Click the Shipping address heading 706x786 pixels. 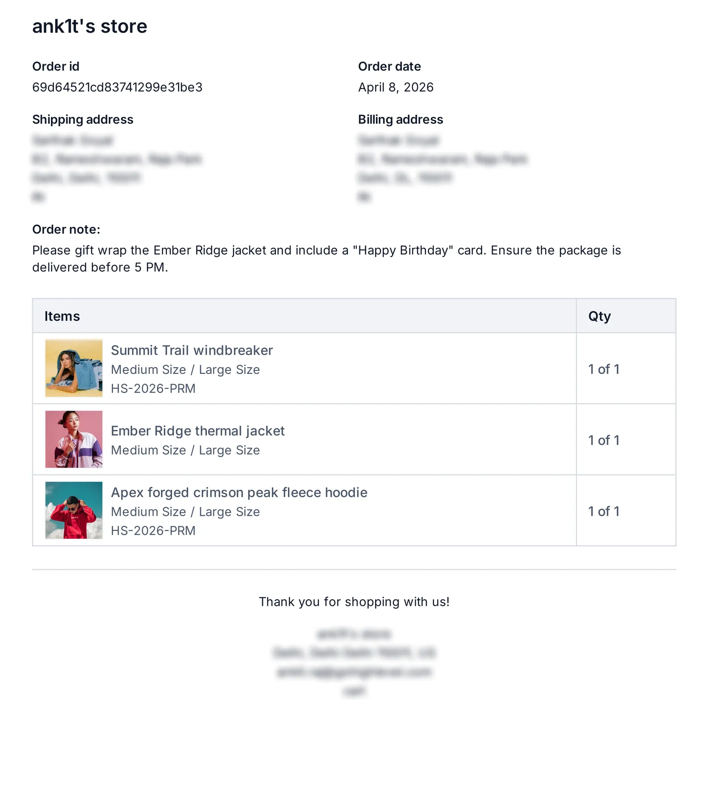(83, 119)
